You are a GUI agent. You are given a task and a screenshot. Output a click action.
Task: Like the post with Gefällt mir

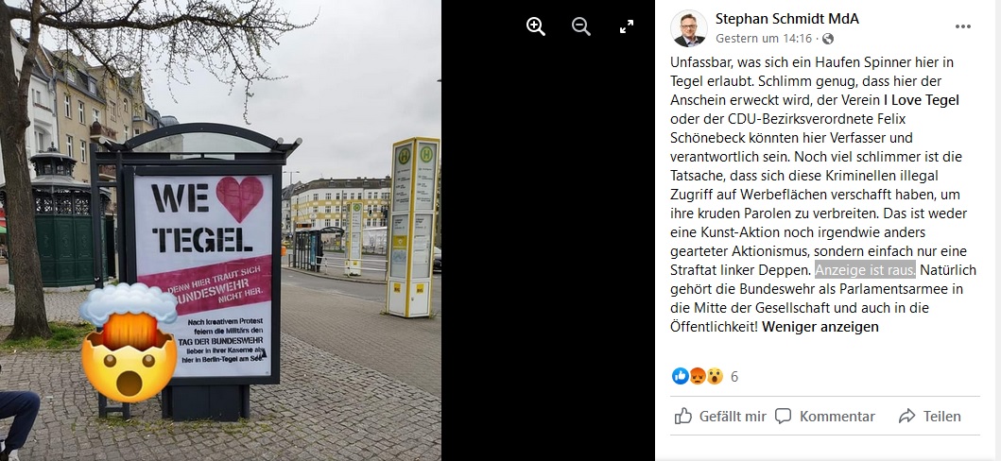point(720,417)
